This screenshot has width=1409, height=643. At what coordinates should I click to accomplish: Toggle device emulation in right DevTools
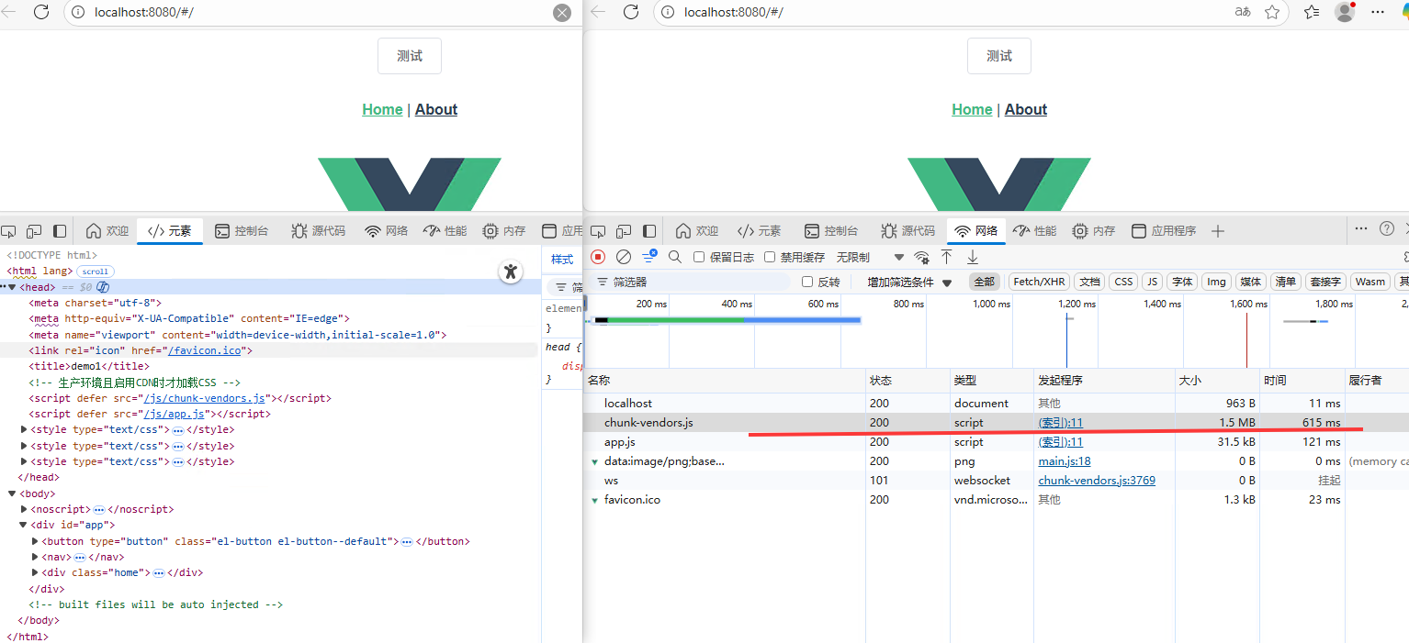point(624,231)
